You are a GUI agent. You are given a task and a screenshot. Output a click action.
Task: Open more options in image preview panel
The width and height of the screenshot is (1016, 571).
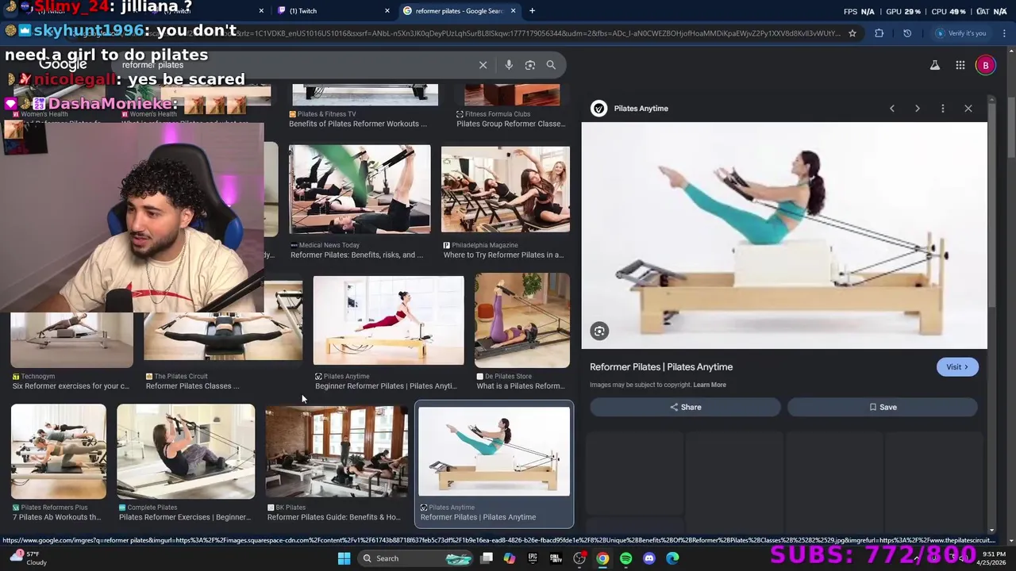click(x=943, y=109)
